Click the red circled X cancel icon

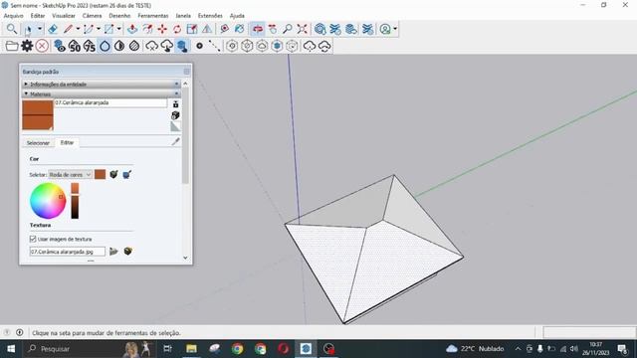coord(42,46)
